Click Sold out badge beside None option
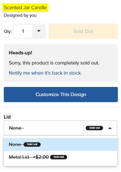Image resolution: width=121 pixels, height=172 pixels. click(x=32, y=144)
